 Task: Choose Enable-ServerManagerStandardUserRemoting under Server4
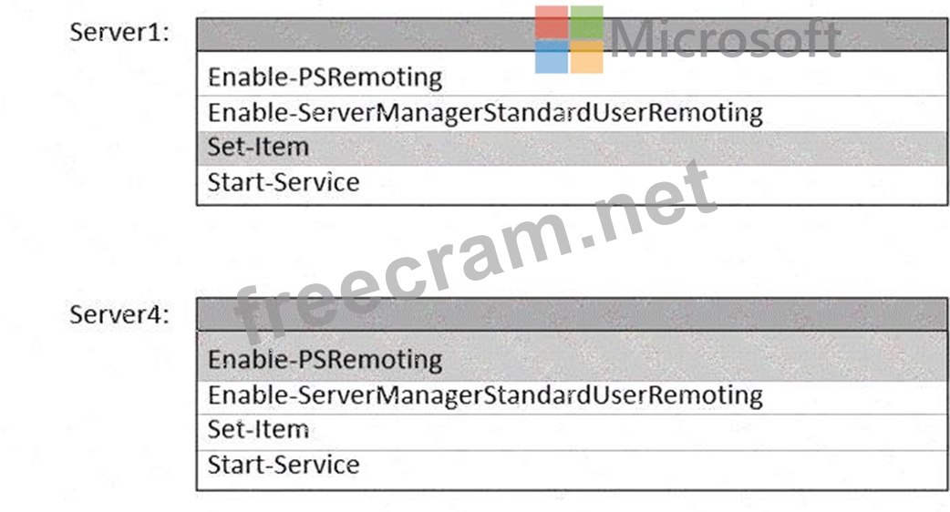485,395
